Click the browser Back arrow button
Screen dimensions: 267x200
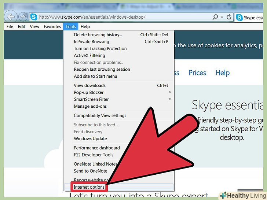tap(11, 17)
